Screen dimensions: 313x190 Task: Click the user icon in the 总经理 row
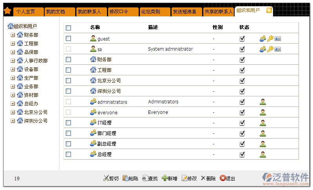[263, 154]
